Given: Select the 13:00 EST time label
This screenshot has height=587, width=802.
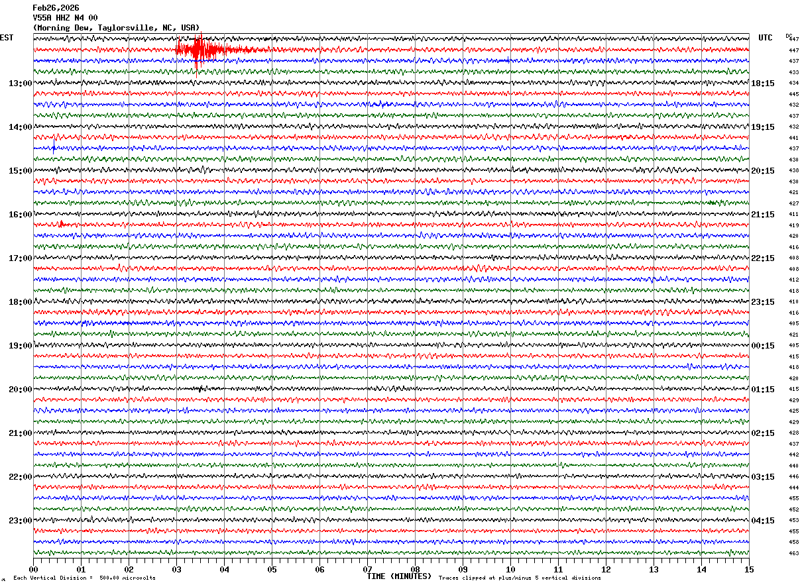Looking at the screenshot, I should pos(20,83).
